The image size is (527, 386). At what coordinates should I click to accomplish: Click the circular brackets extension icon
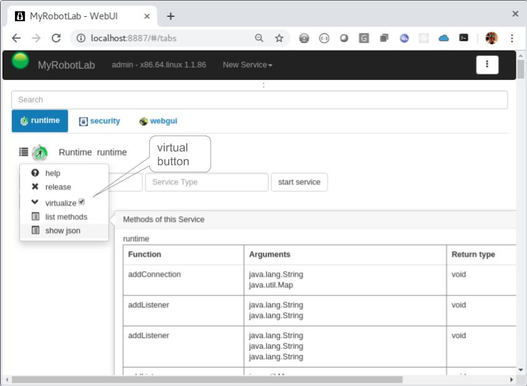click(324, 38)
